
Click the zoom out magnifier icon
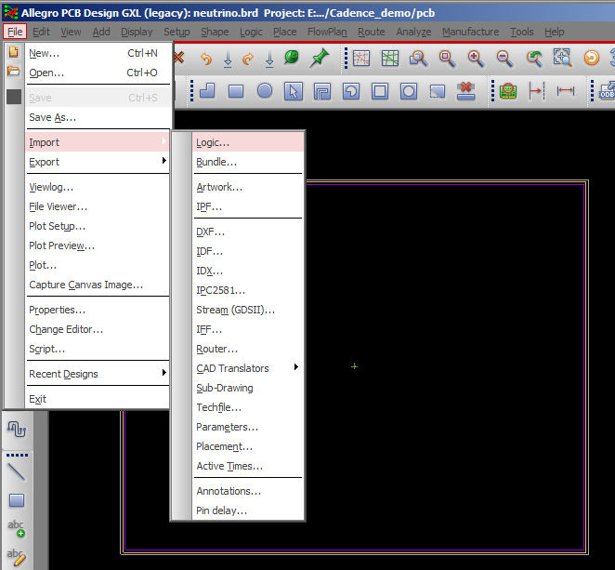point(504,59)
